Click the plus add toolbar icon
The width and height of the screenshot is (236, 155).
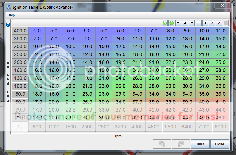205,23
